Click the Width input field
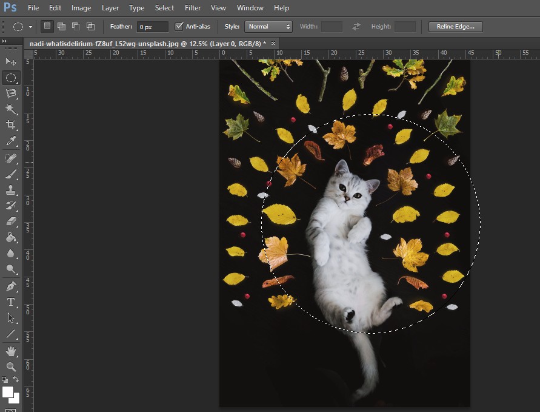The width and height of the screenshot is (540, 412). tap(332, 27)
